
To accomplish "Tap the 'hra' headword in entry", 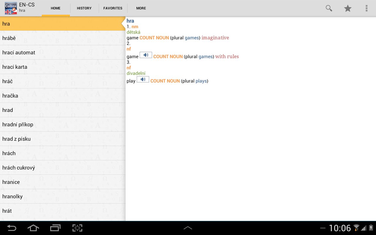I will point(130,21).
